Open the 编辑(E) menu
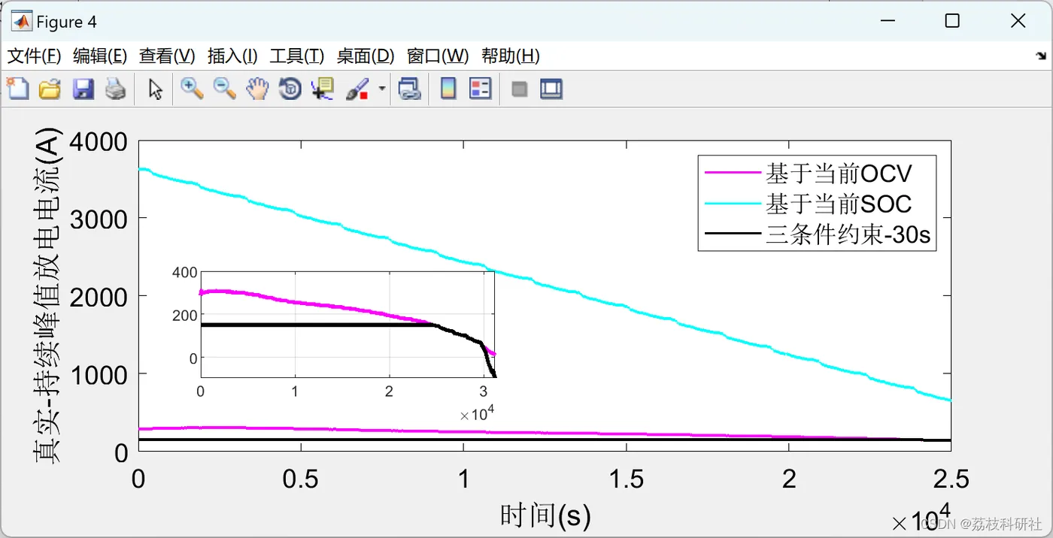This screenshot has width=1053, height=538. point(100,56)
